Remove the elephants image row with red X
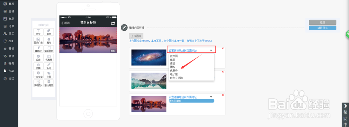This screenshot has width=349, height=127. click(x=223, y=95)
